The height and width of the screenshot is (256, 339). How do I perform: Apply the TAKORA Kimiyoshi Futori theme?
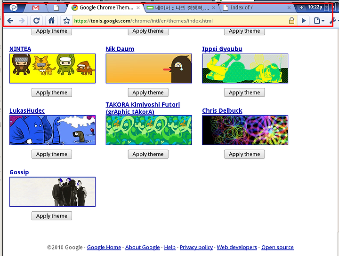[x=148, y=154]
